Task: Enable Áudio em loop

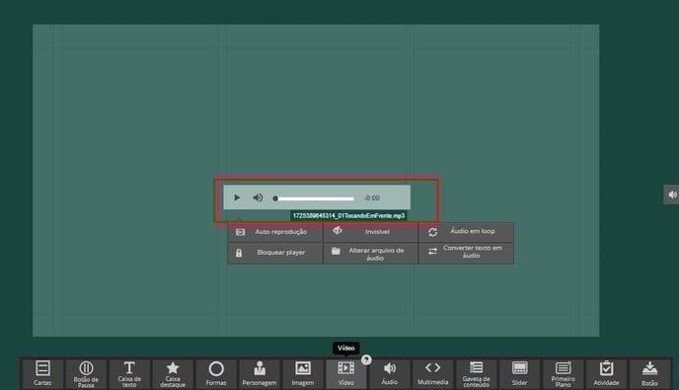Action: point(466,232)
